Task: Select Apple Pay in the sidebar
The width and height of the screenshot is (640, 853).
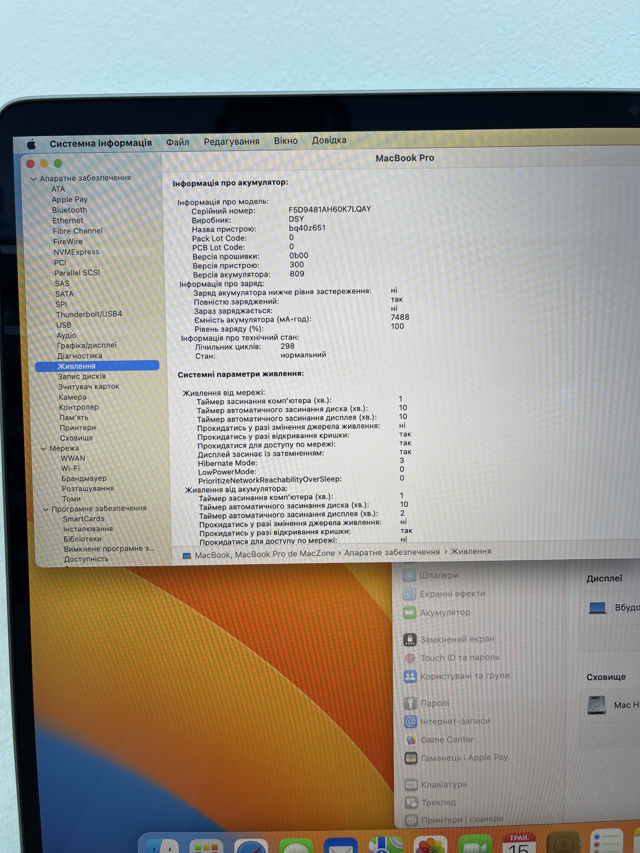Action: 70,199
